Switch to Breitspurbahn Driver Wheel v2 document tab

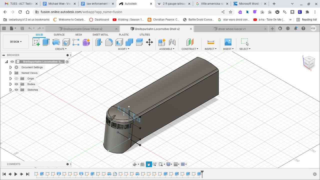tap(83, 29)
